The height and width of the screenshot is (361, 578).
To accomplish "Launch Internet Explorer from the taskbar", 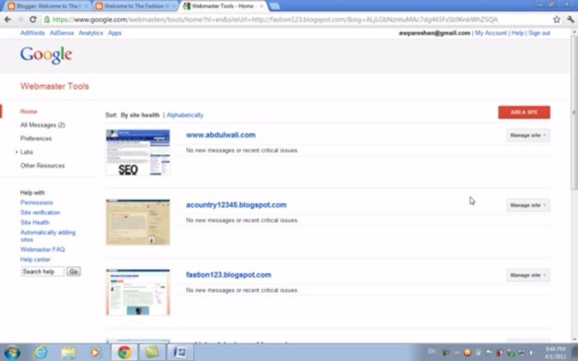I will pyautogui.click(x=41, y=352).
